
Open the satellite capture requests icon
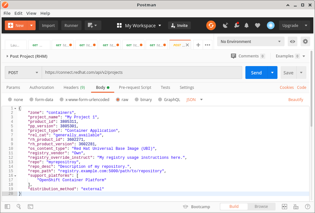pos(226,26)
